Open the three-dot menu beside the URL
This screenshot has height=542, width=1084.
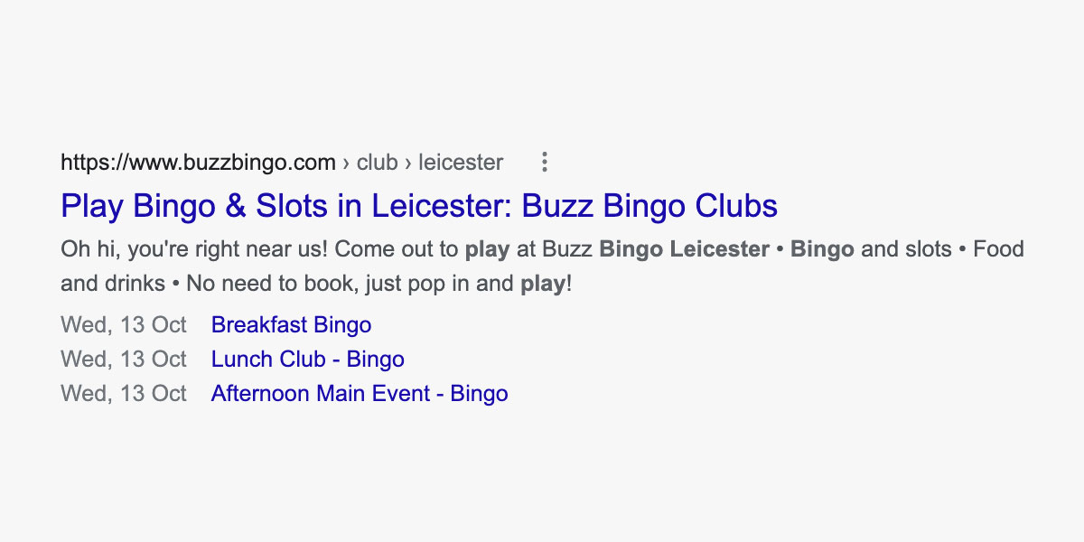tap(544, 163)
